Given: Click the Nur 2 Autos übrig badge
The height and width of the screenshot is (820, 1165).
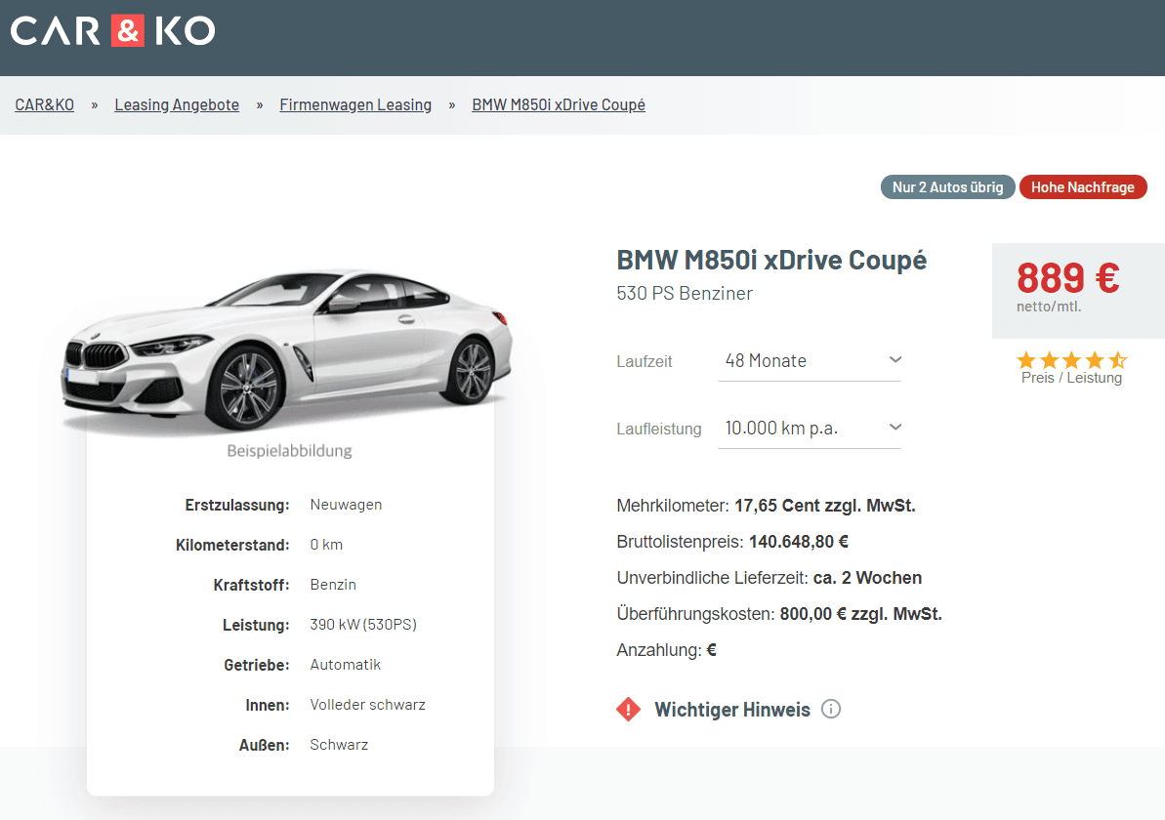Looking at the screenshot, I should [x=948, y=187].
